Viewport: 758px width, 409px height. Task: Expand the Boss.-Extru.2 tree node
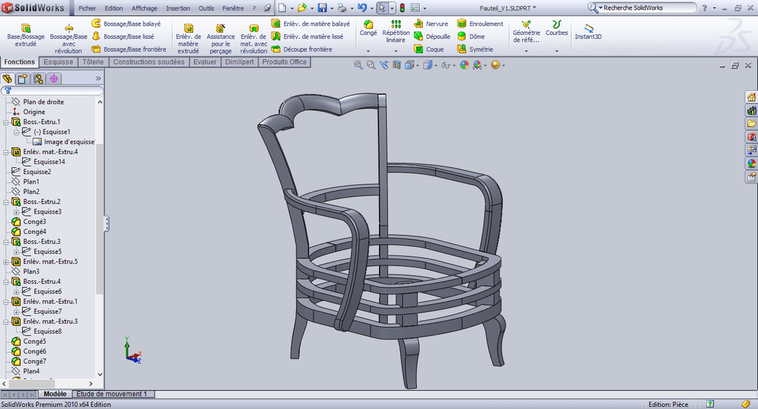click(7, 202)
